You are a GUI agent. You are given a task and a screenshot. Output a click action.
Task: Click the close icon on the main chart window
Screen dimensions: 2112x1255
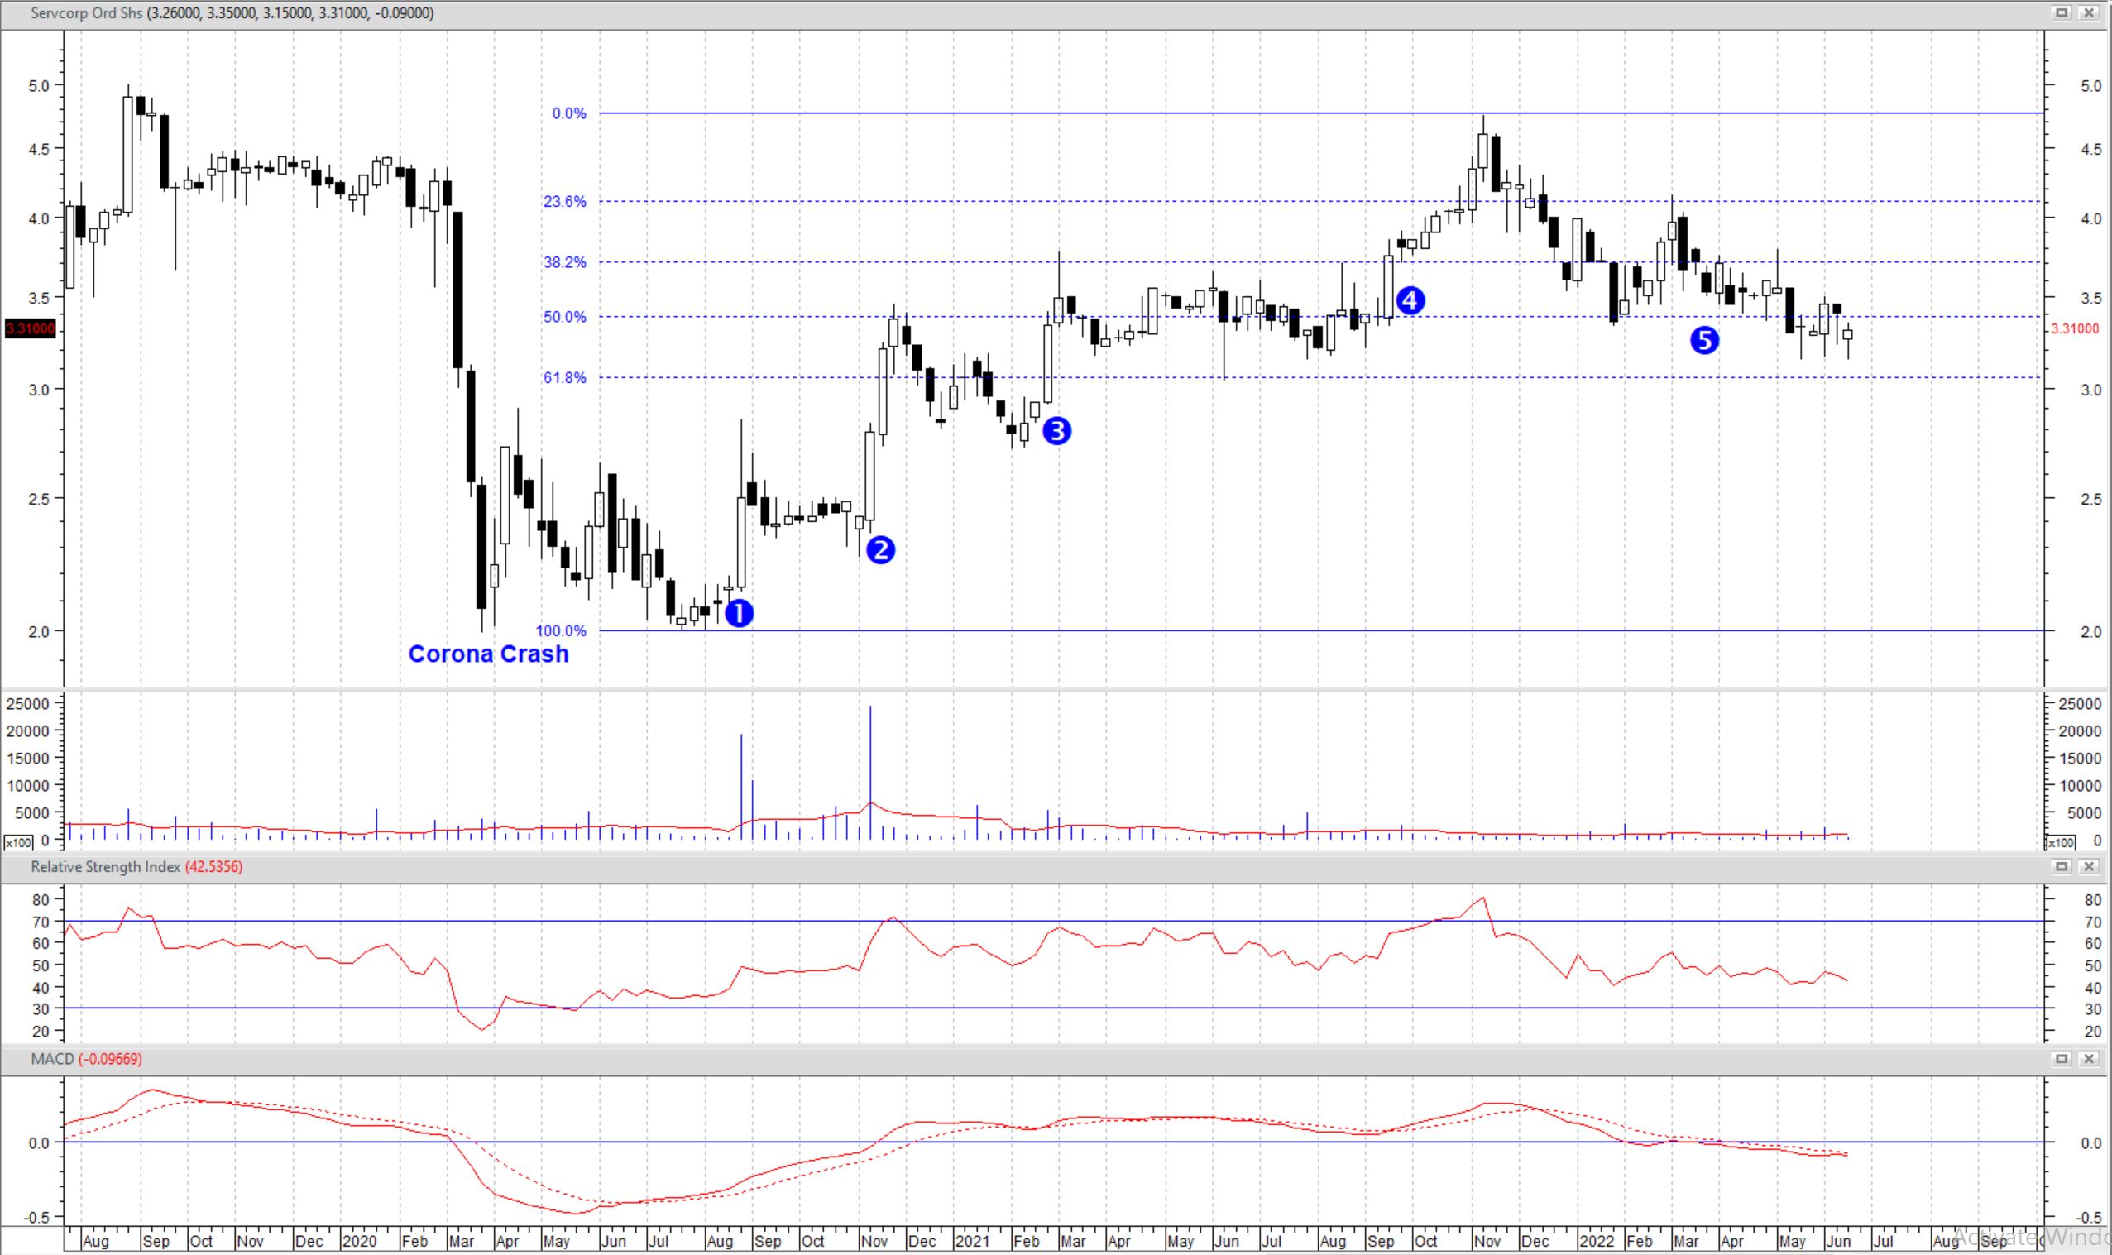point(2088,12)
